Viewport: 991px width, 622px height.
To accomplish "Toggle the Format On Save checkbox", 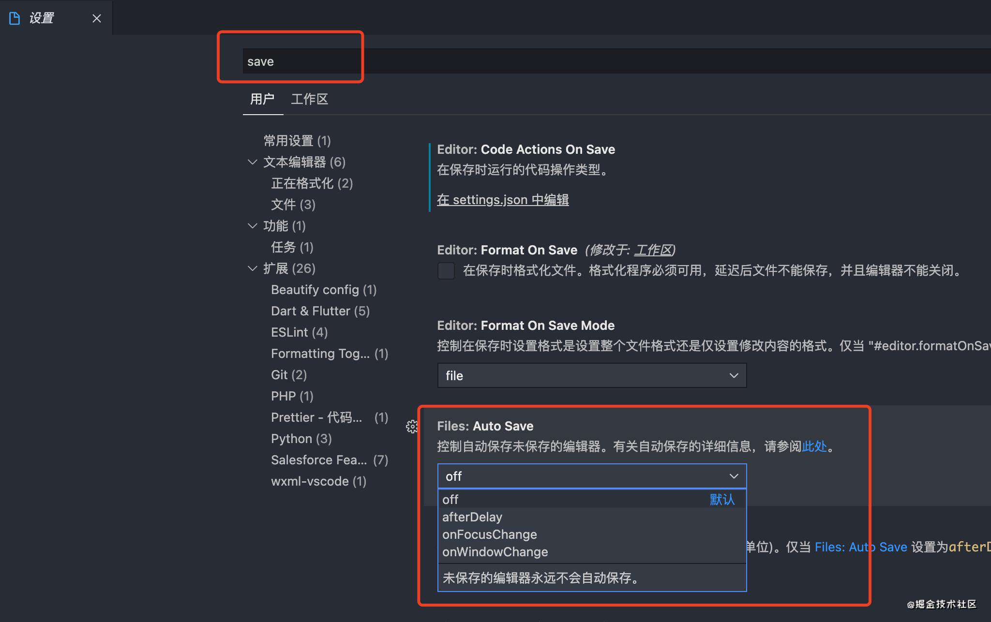I will point(446,270).
